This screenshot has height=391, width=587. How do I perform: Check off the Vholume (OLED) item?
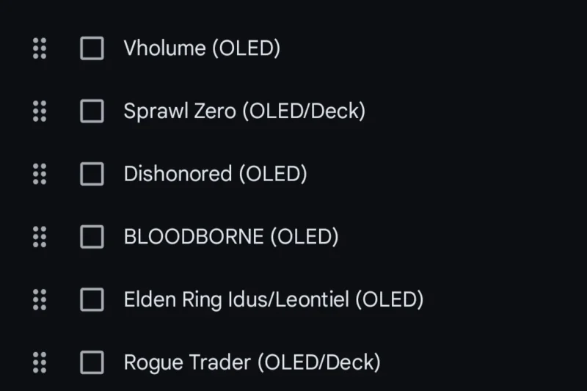[92, 48]
